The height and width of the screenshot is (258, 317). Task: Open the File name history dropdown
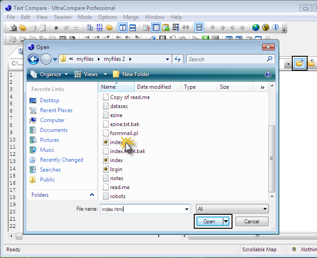point(187,209)
